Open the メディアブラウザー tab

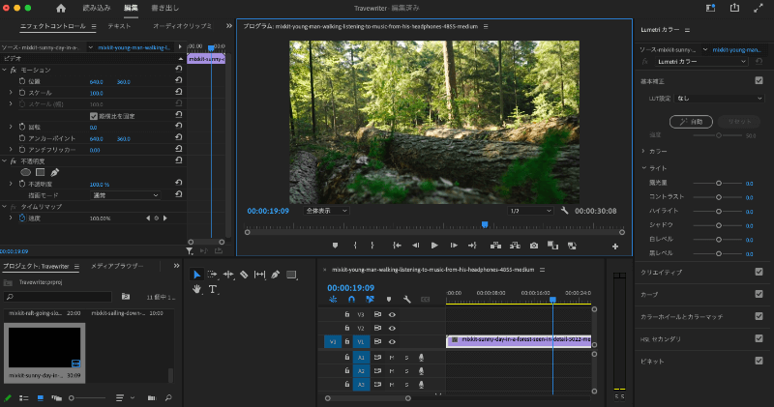coord(116,265)
